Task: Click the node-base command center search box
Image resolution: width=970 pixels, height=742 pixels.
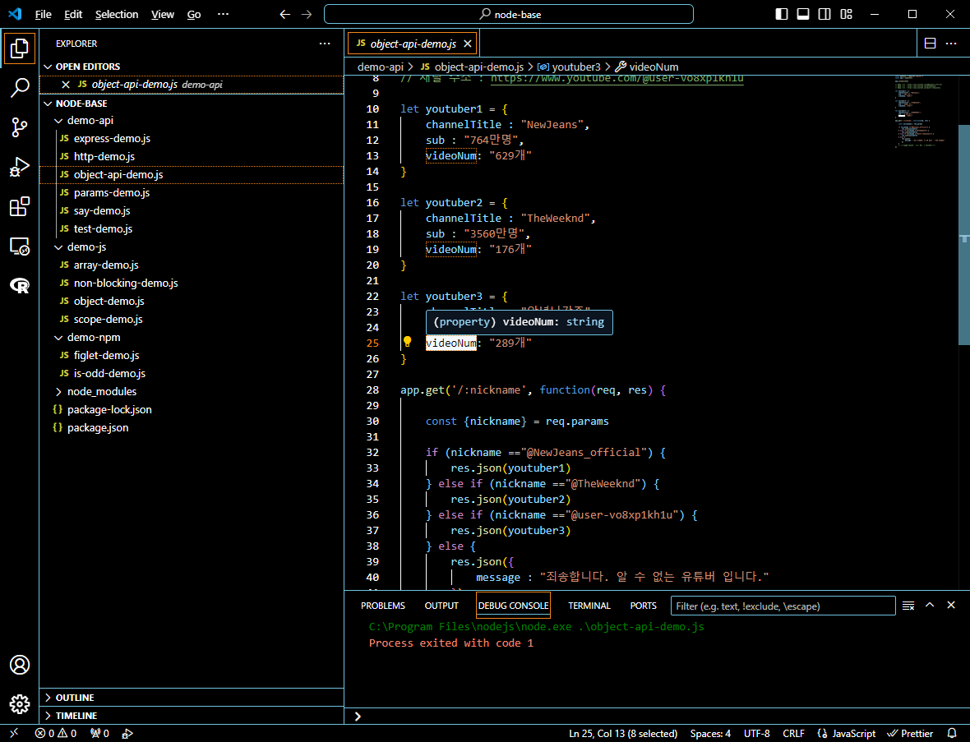Action: coord(509,14)
